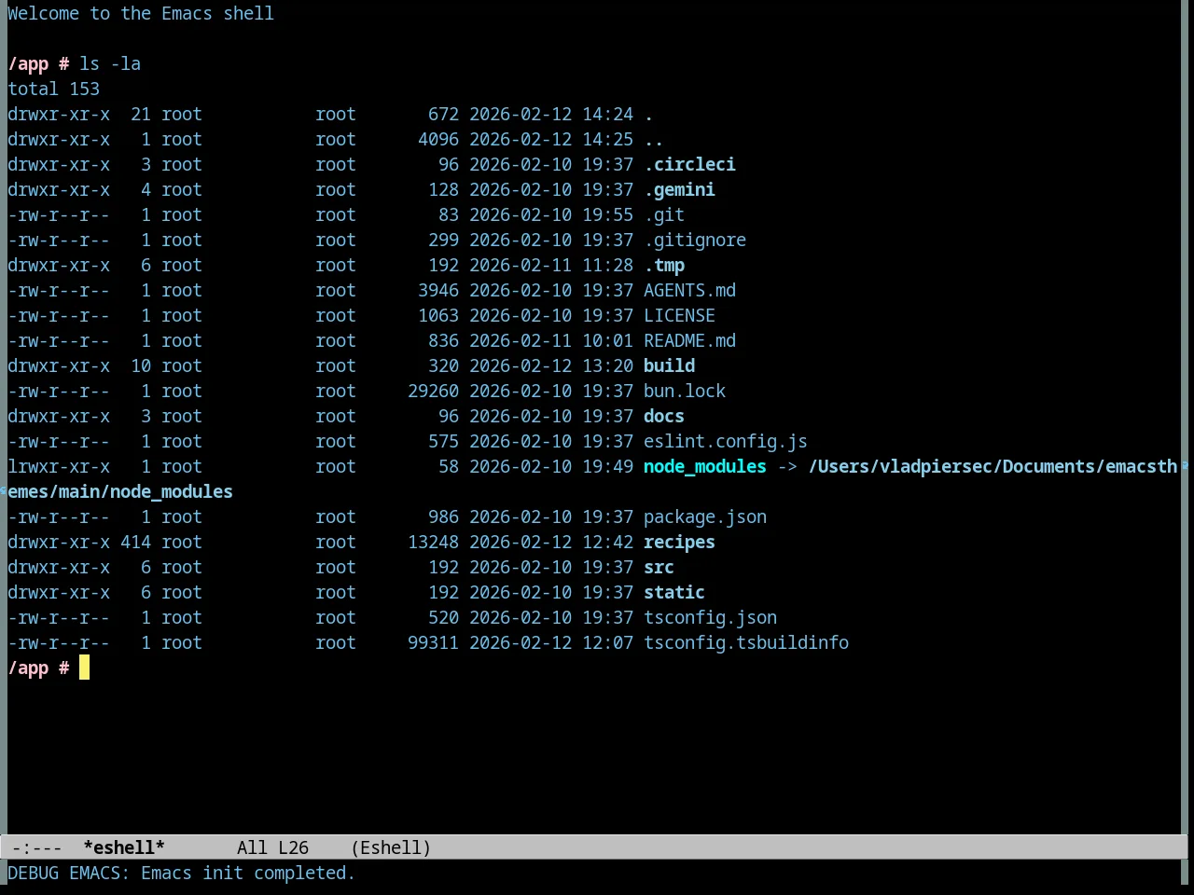Click the size 4096 in the '..' row
Screen dimensions: 1194x895
pos(438,139)
